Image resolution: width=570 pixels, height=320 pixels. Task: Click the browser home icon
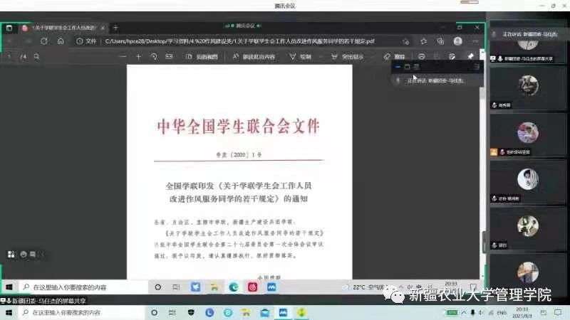click(x=61, y=41)
